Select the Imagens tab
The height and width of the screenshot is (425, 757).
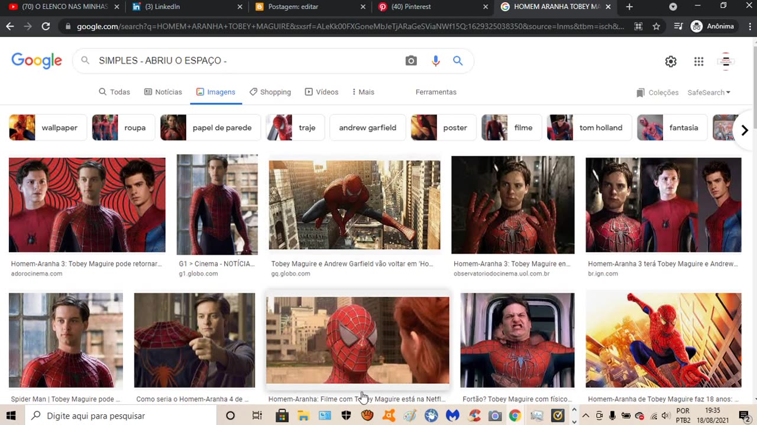click(x=216, y=92)
